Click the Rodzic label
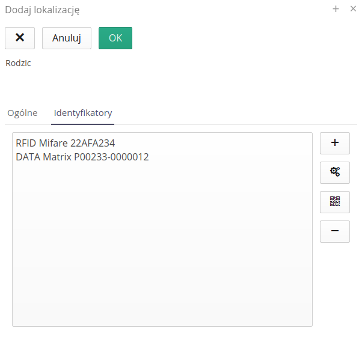Viewport: 362px width, 340px height. click(18, 63)
